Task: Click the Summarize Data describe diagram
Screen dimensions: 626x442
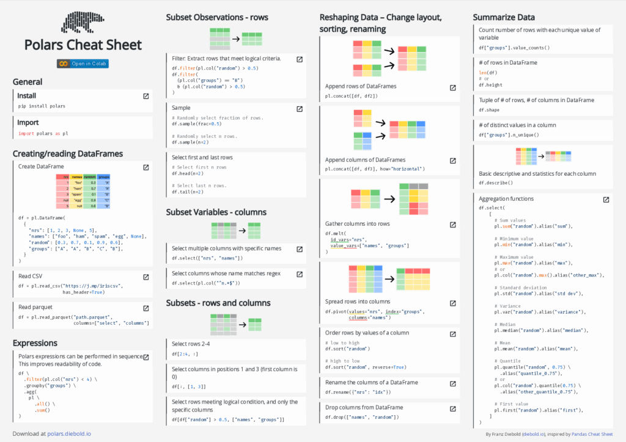Action: click(543, 156)
